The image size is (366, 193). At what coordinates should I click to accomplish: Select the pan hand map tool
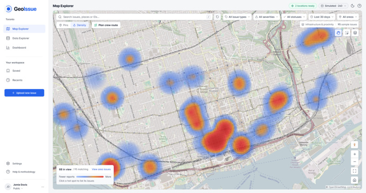click(x=338, y=33)
